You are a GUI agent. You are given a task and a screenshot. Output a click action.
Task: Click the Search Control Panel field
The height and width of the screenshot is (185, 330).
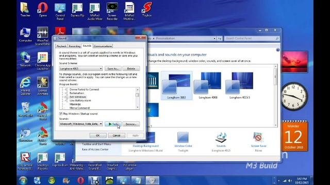pos(252,39)
